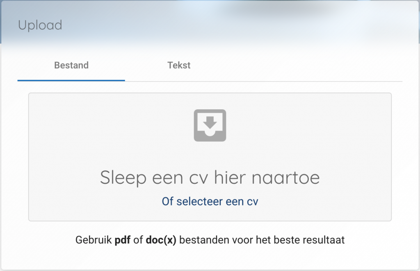Click the Upload title in the header
Image resolution: width=420 pixels, height=271 pixels.
[x=40, y=25]
